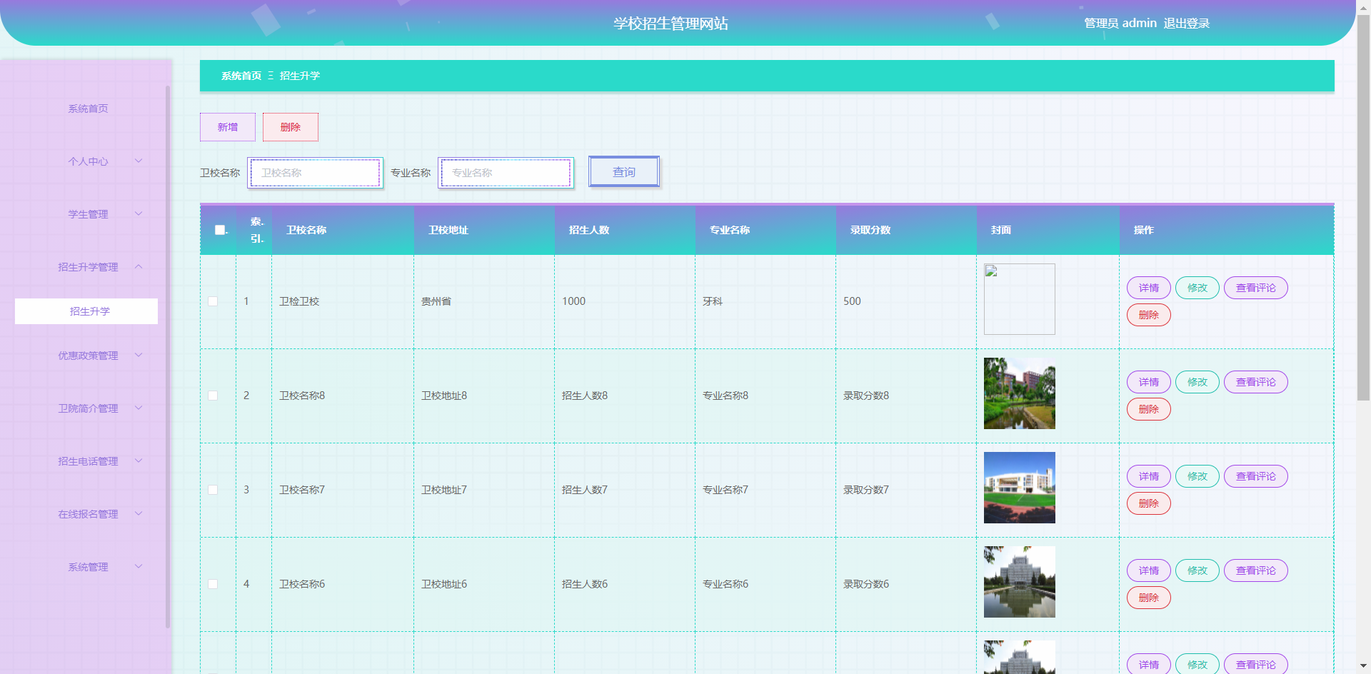Click 修改 for row 卫校名称7

[x=1197, y=476]
